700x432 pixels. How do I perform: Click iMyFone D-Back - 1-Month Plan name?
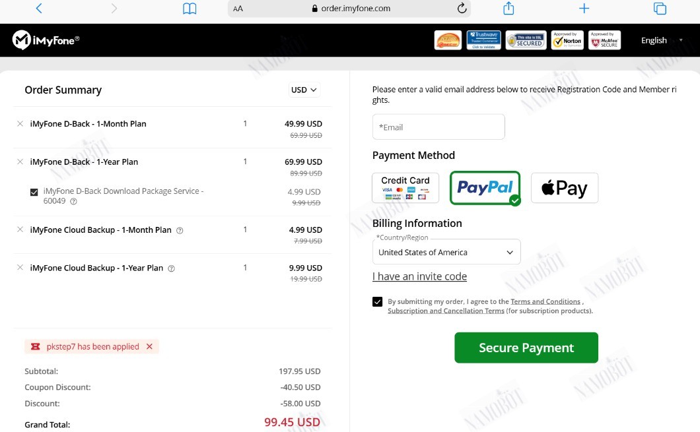tap(88, 124)
